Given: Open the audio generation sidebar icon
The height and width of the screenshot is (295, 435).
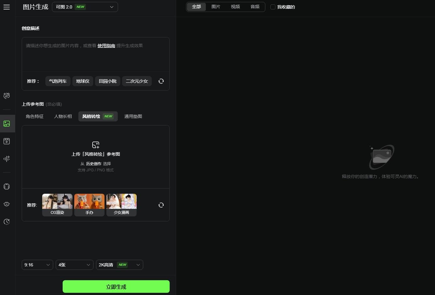Looking at the screenshot, I should click(7, 159).
